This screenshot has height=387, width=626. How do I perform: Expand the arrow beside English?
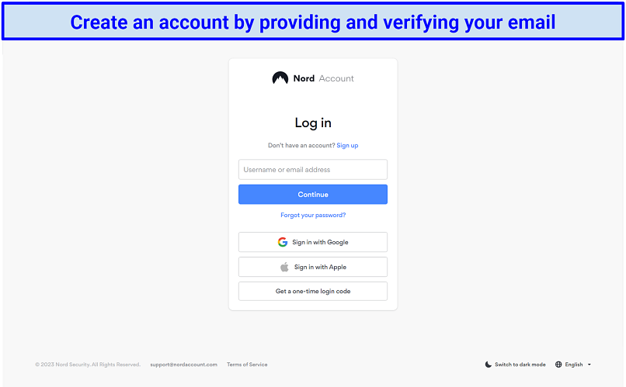point(589,365)
